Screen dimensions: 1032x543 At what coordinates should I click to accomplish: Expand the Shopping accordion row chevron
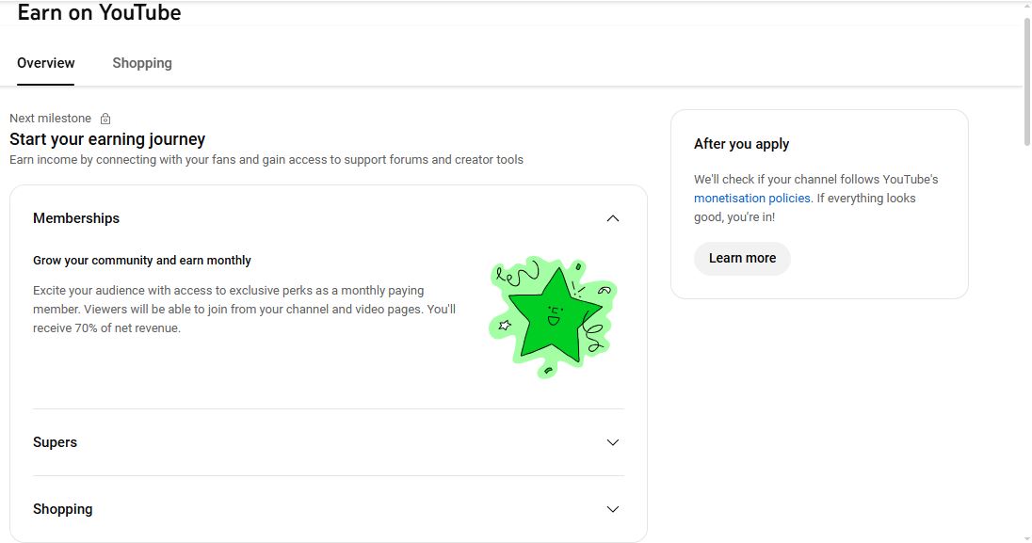[613, 509]
